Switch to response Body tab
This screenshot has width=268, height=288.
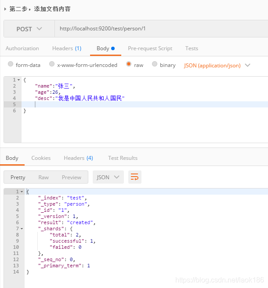pyautogui.click(x=12, y=158)
